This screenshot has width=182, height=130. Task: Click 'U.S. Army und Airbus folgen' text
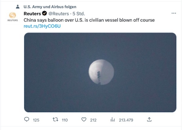[50, 7]
